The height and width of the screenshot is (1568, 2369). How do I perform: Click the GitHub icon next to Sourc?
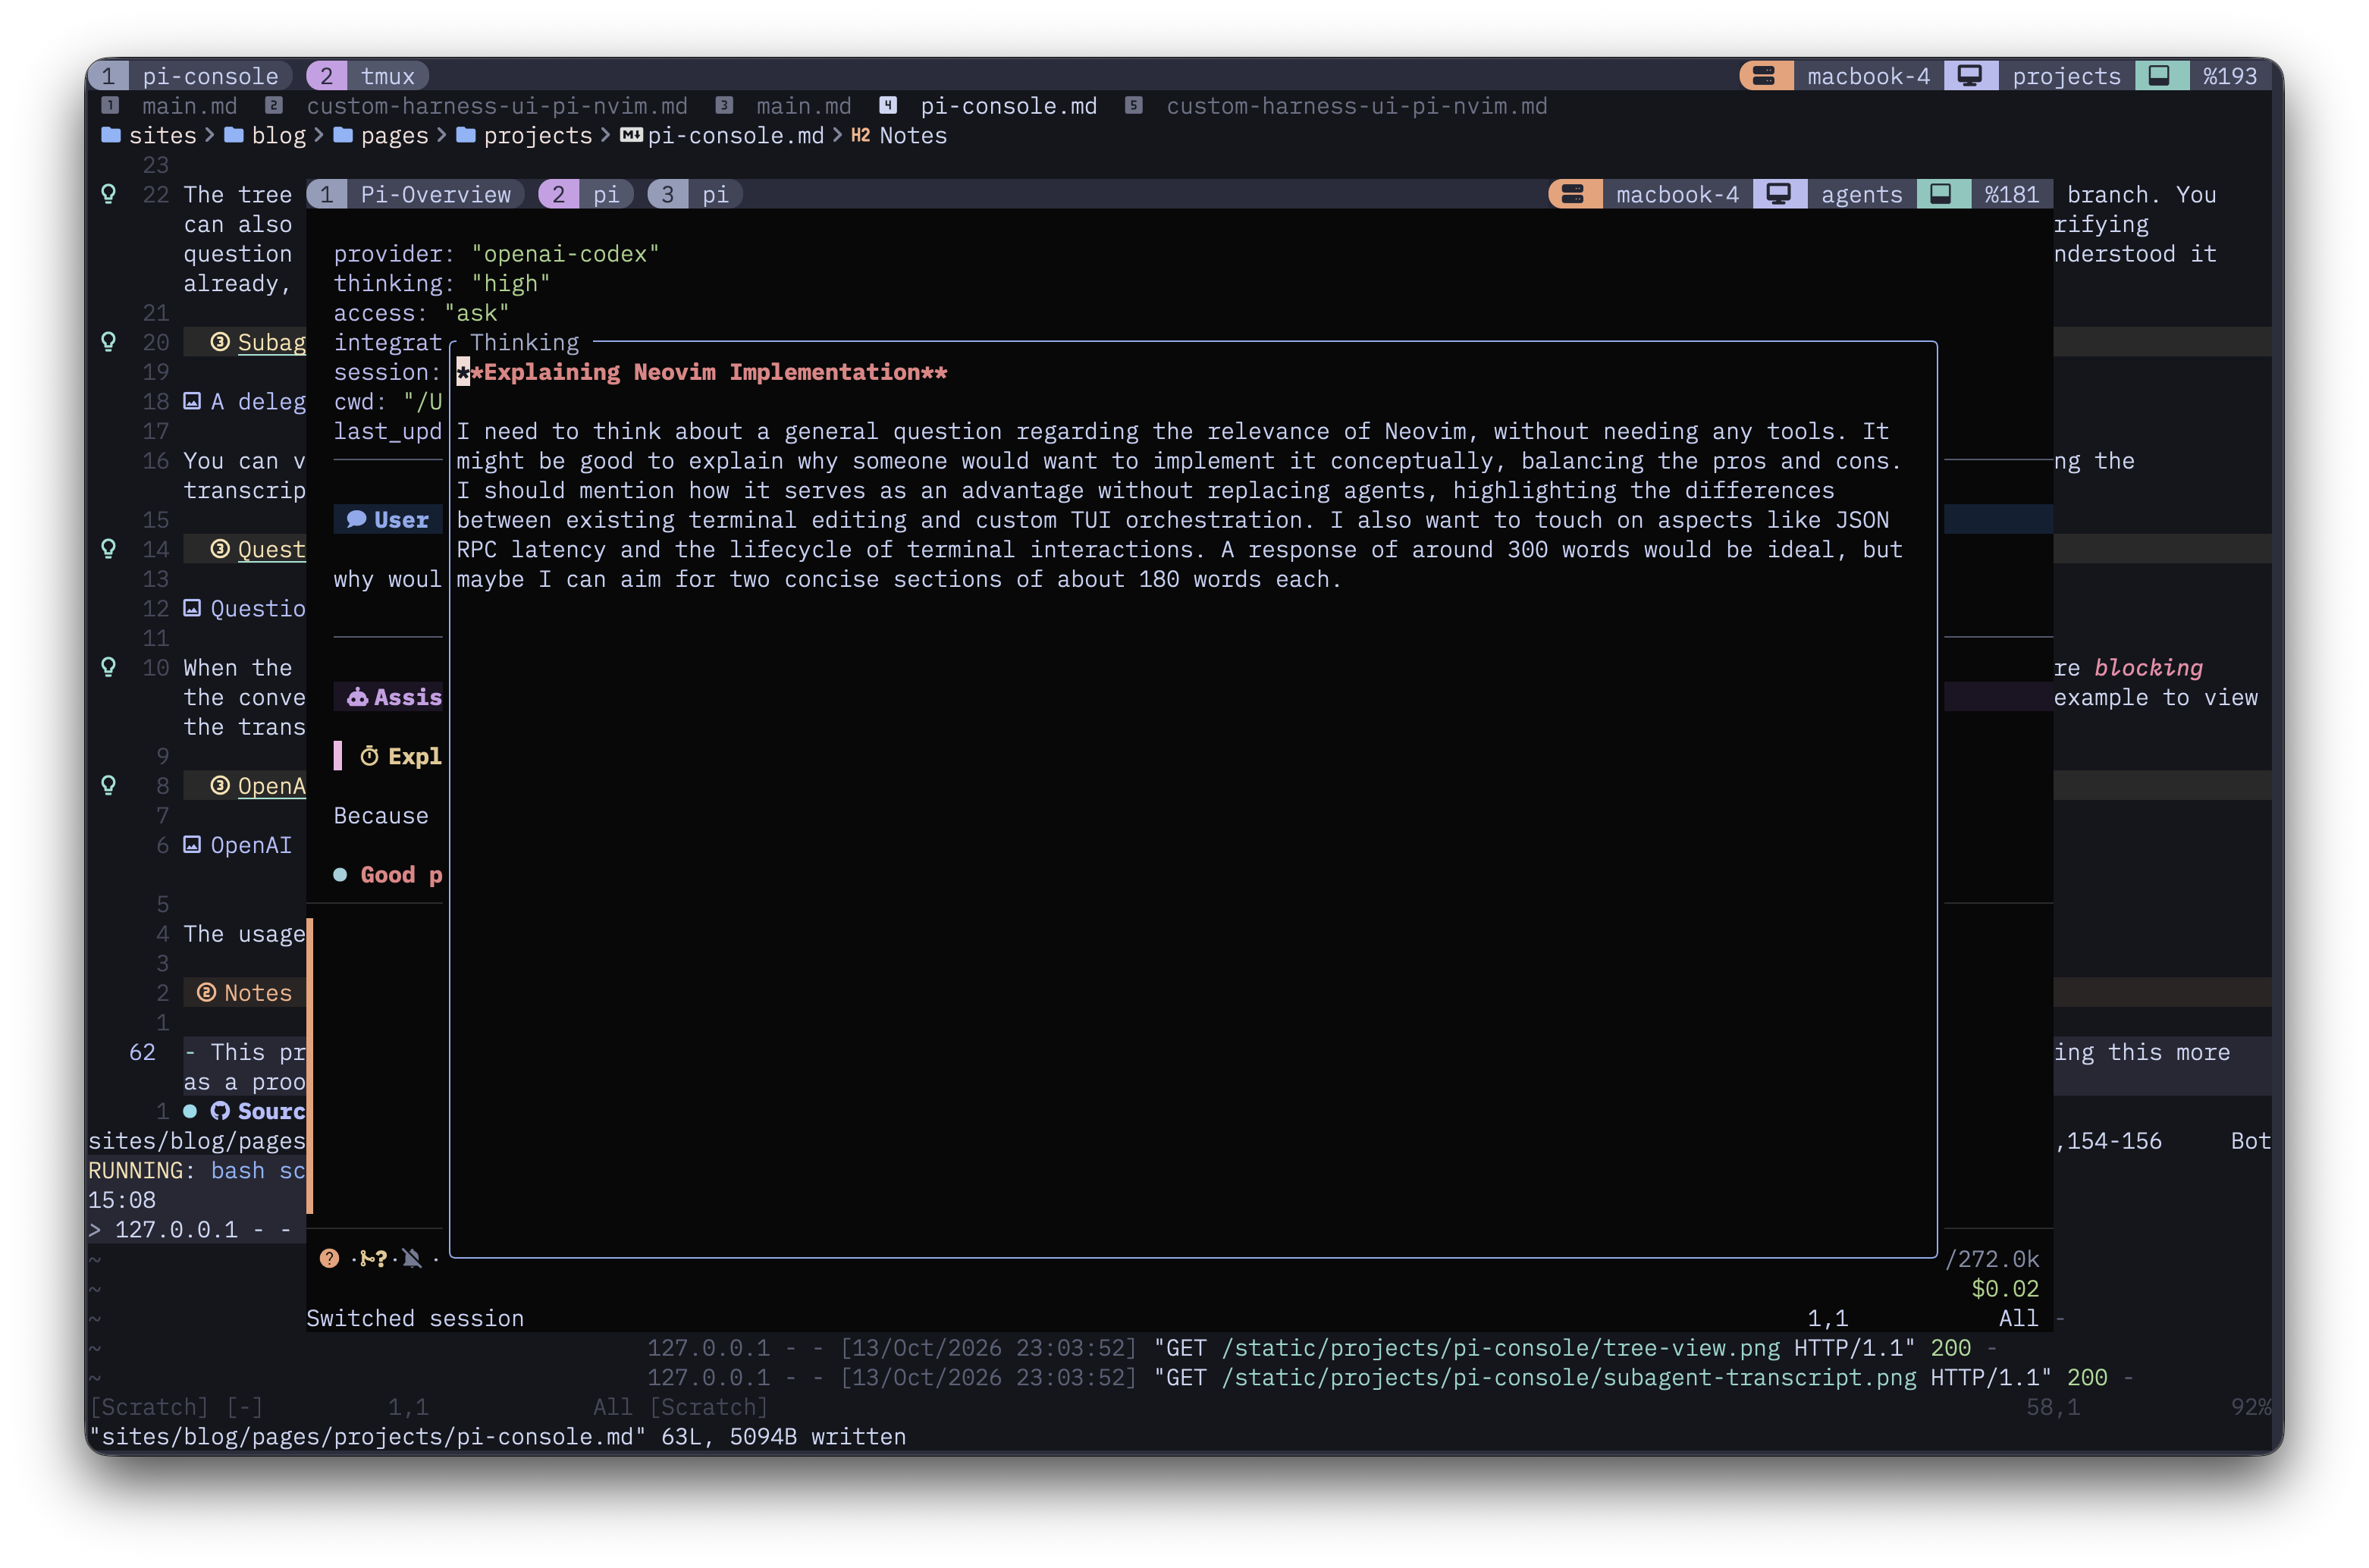(x=220, y=1111)
